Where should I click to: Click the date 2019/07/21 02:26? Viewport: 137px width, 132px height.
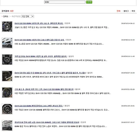(128, 89)
